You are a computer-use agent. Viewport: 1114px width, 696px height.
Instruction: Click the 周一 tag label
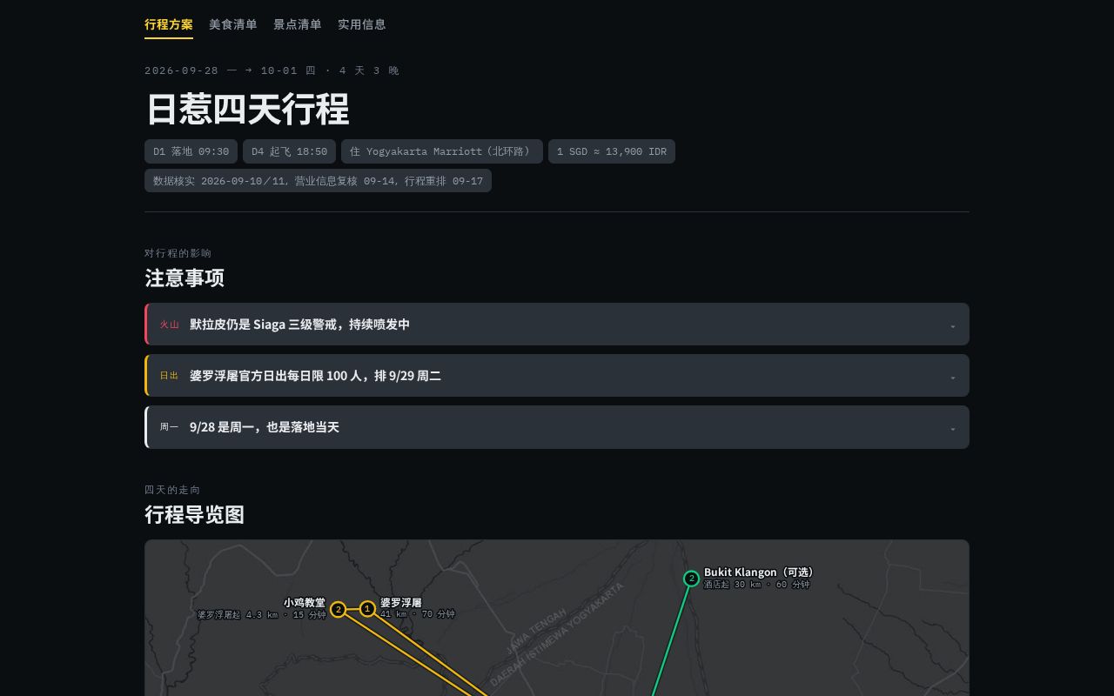point(169,427)
